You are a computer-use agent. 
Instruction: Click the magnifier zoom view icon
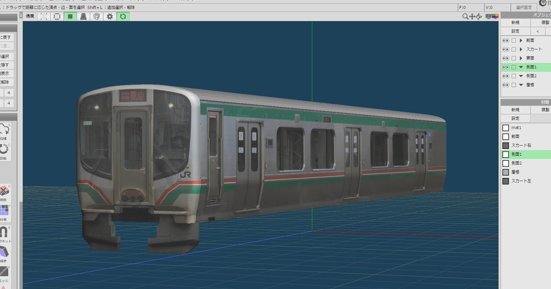465,16
